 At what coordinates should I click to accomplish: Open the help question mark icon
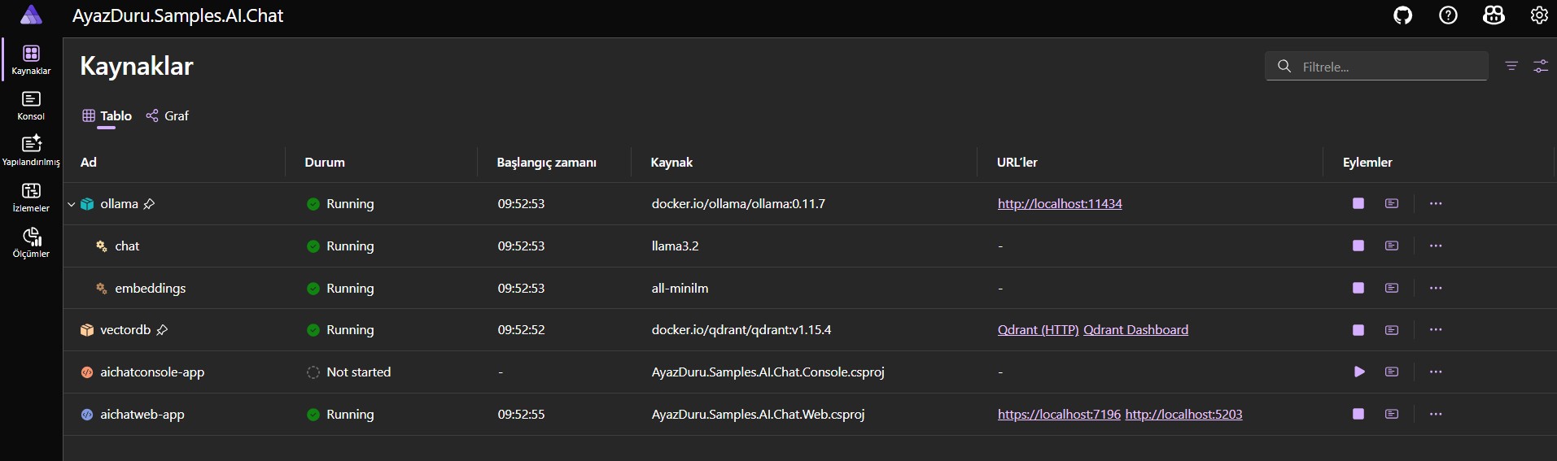(1448, 15)
